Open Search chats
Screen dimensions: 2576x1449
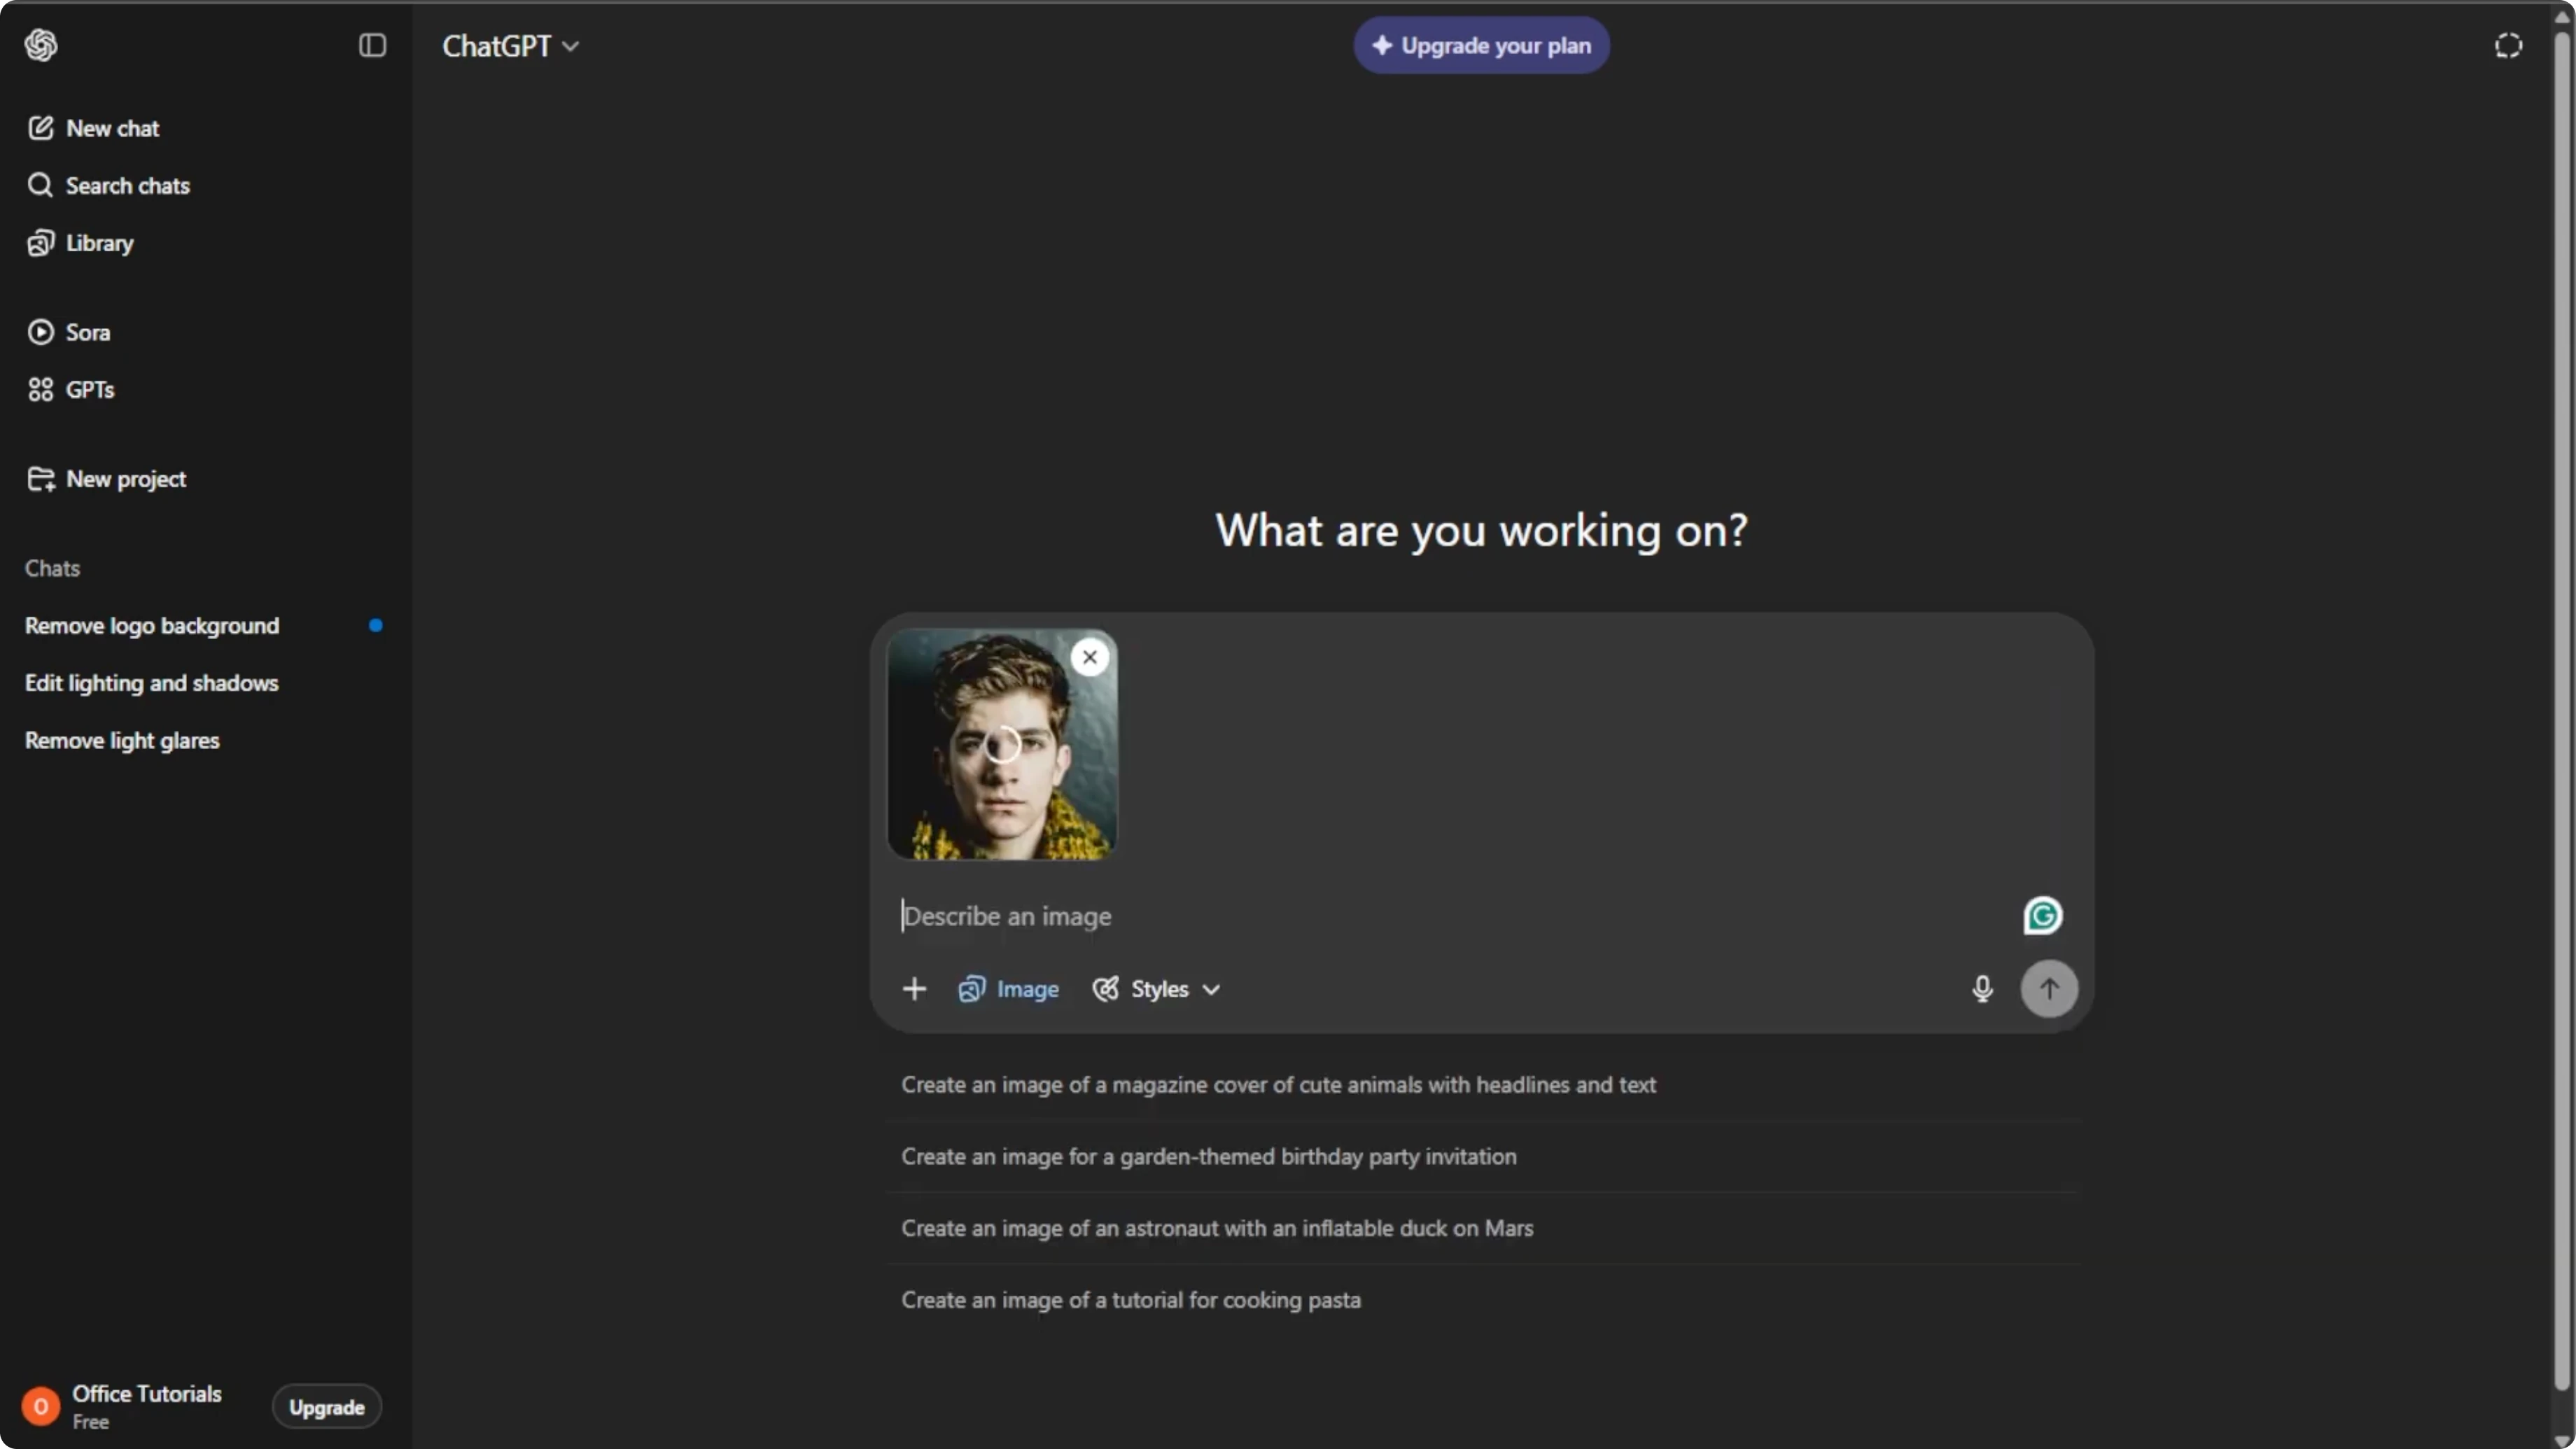pos(109,186)
